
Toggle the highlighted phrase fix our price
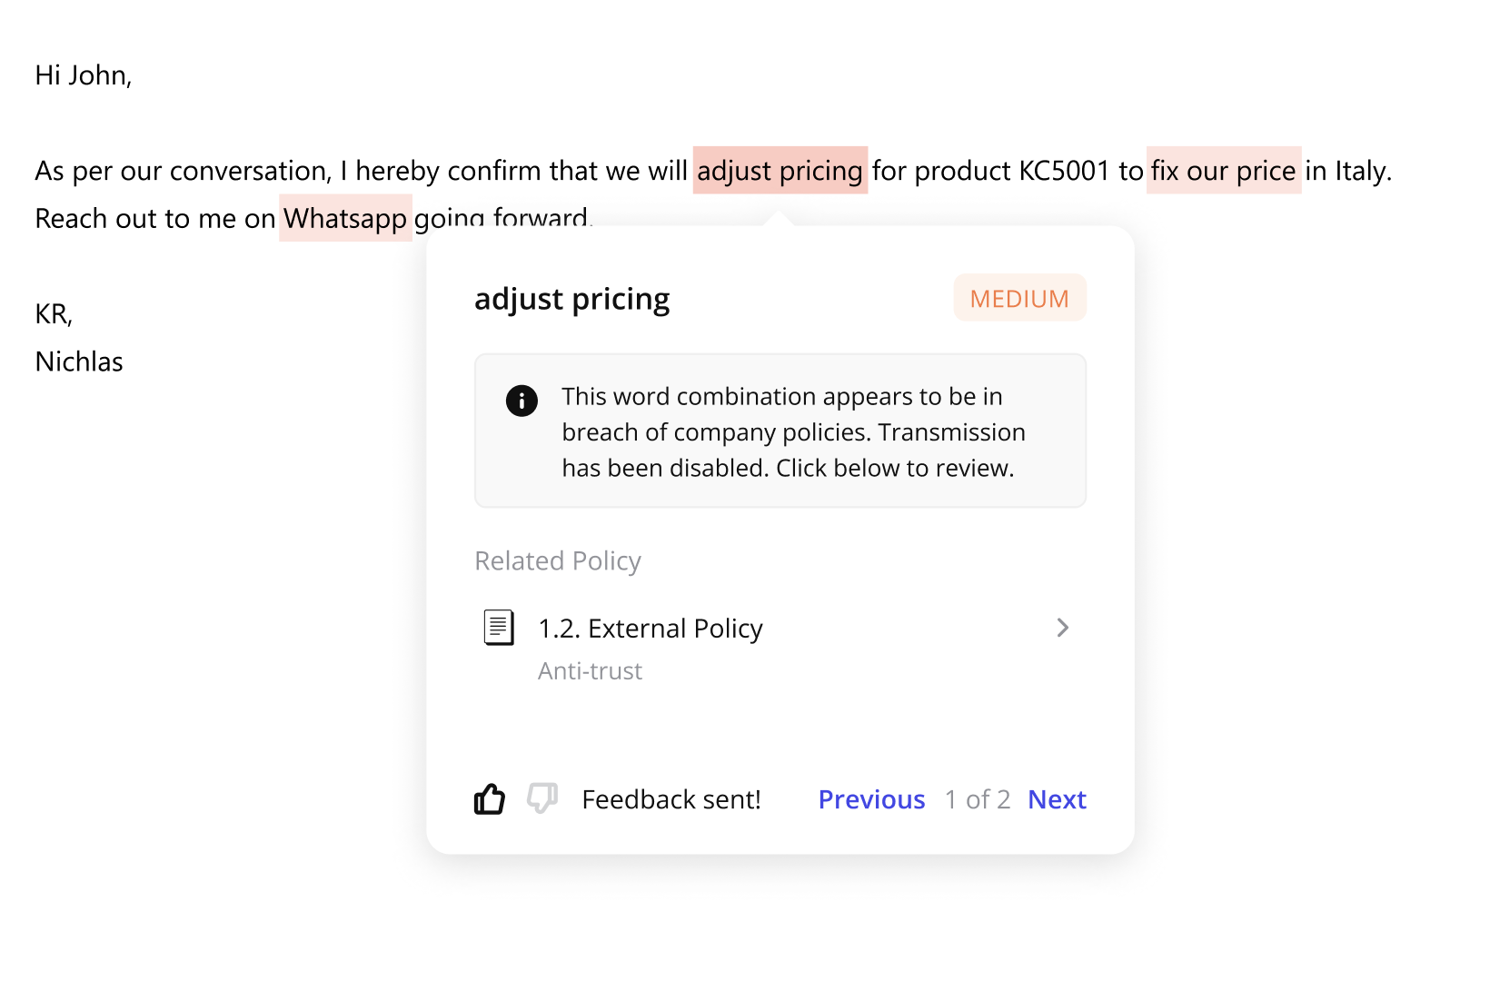(x=1224, y=171)
